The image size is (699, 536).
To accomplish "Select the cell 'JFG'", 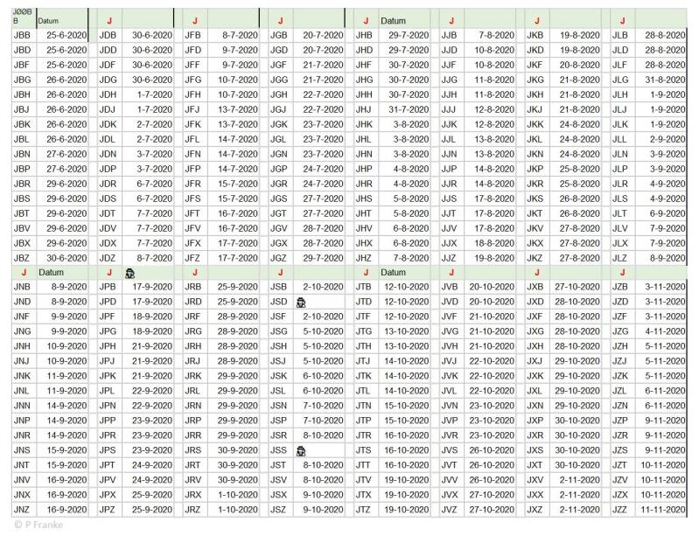I will coord(193,80).
